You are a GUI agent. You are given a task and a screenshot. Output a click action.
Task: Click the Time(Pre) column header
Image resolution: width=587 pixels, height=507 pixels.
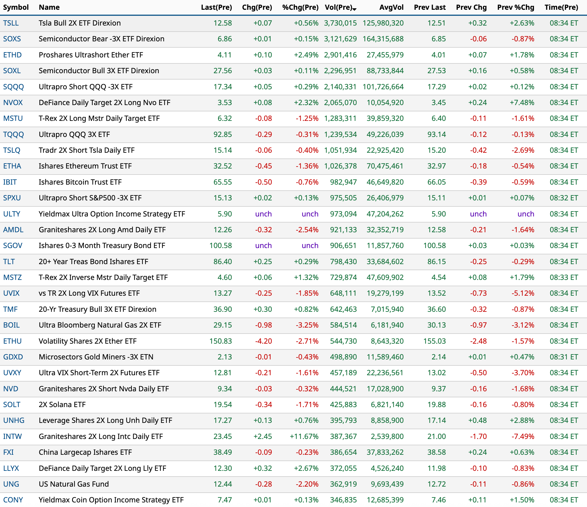pos(561,7)
